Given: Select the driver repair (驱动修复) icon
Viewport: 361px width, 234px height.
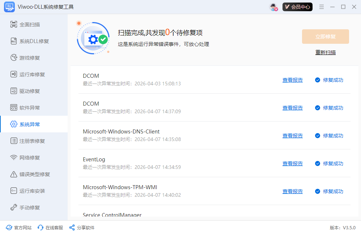Looking at the screenshot, I should click(14, 91).
